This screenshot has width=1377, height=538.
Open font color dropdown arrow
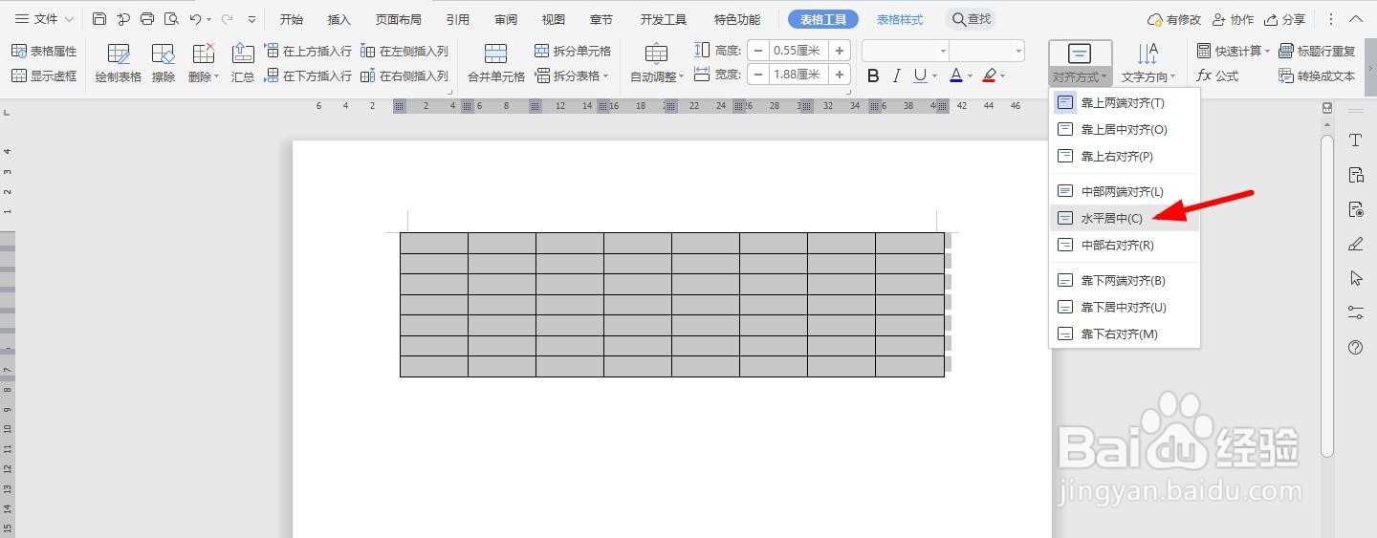point(971,76)
